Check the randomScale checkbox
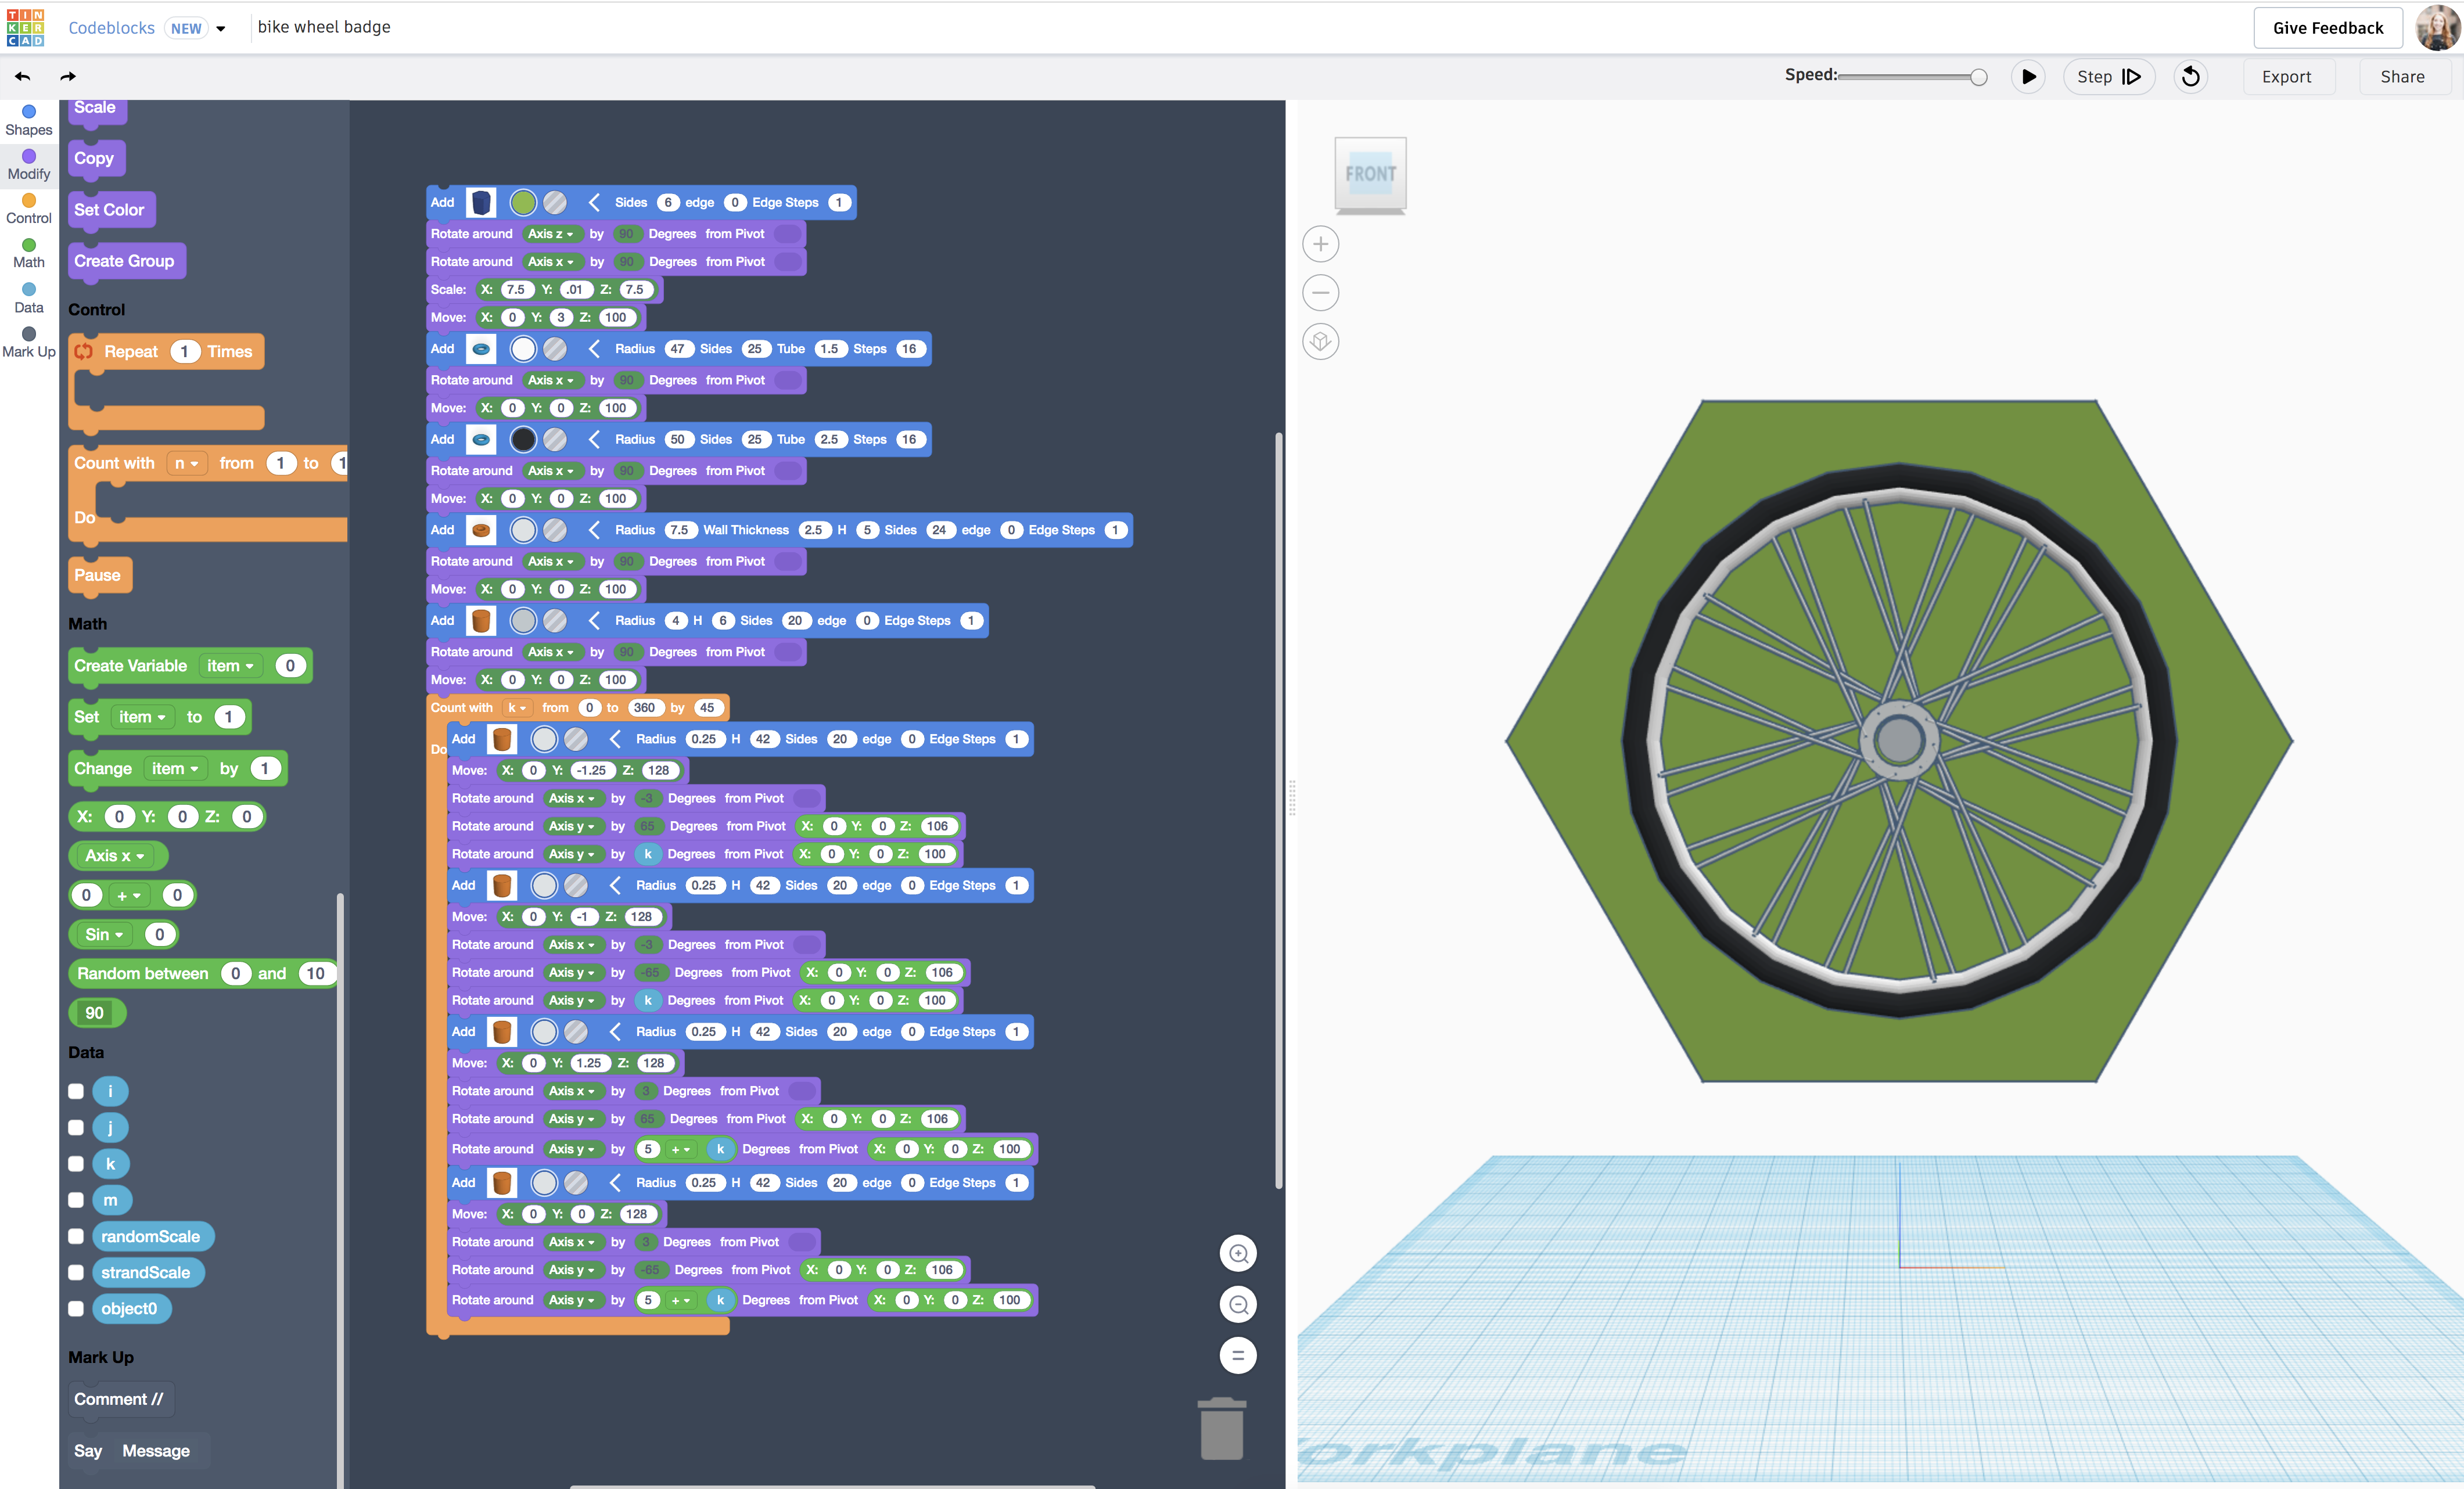2464x1489 pixels. [x=76, y=1236]
